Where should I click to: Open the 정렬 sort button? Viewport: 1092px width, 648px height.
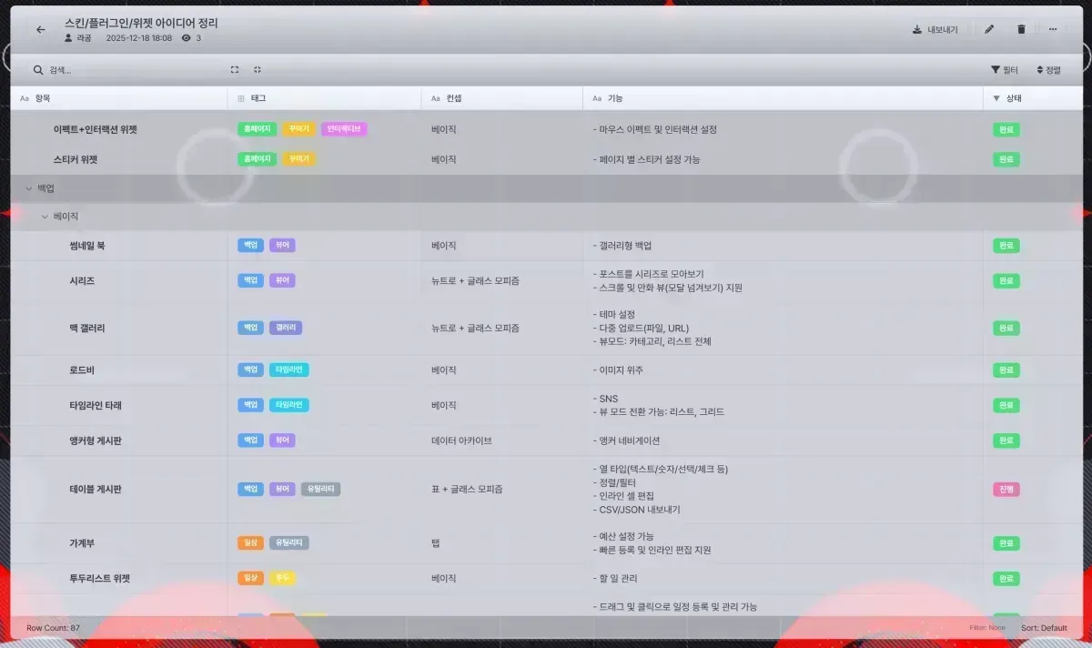pos(1049,70)
